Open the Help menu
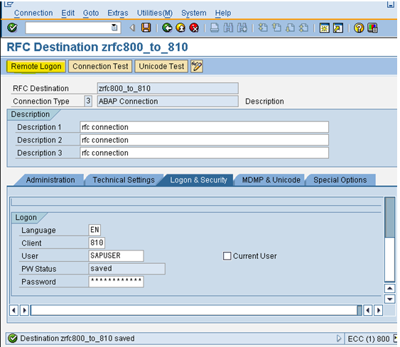Image resolution: width=400 pixels, height=347 pixels. pyautogui.click(x=222, y=13)
